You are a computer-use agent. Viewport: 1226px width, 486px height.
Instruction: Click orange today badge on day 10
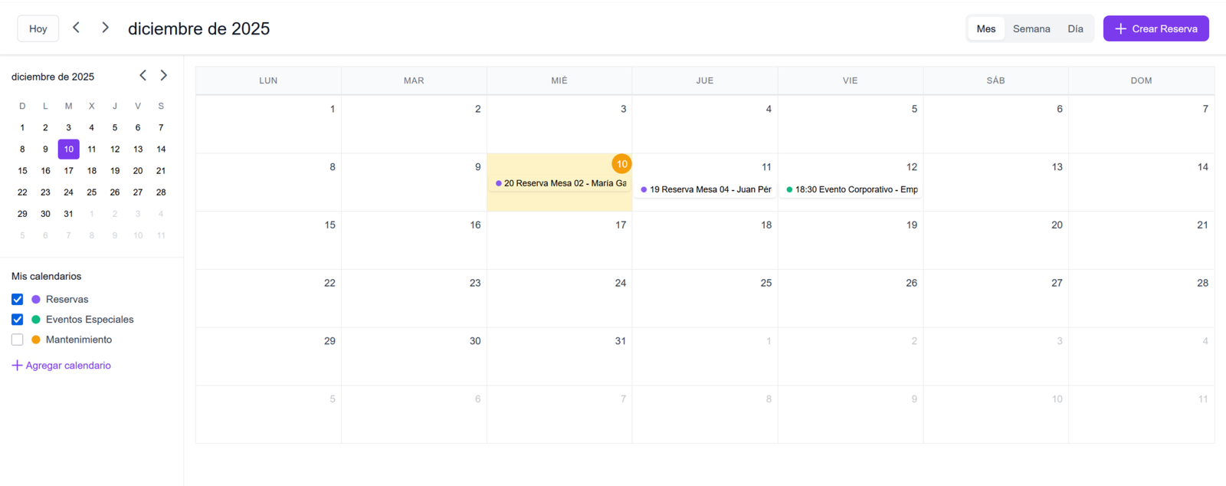tap(621, 163)
